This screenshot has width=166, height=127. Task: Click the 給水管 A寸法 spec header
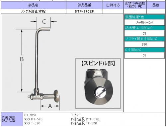tap(144, 28)
